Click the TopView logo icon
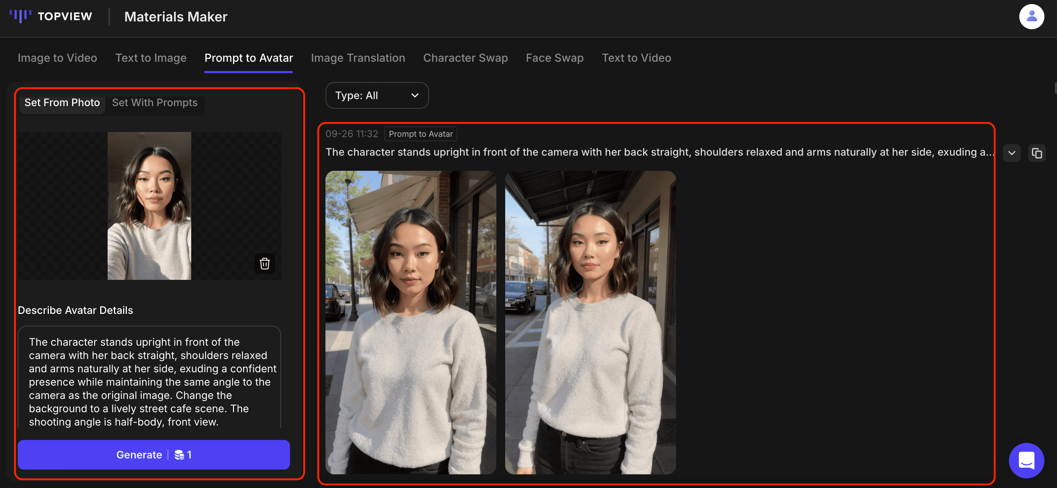This screenshot has width=1057, height=488. [20, 16]
